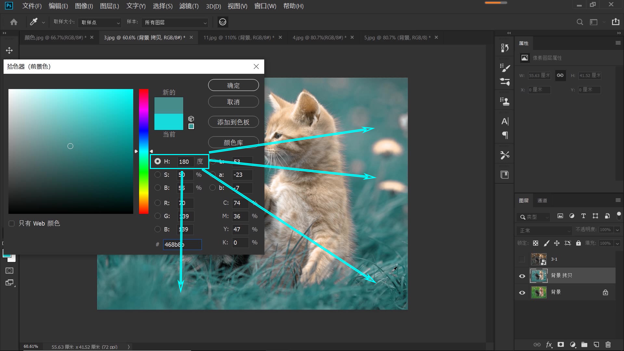Open the Search magnifier icon

[x=579, y=22]
